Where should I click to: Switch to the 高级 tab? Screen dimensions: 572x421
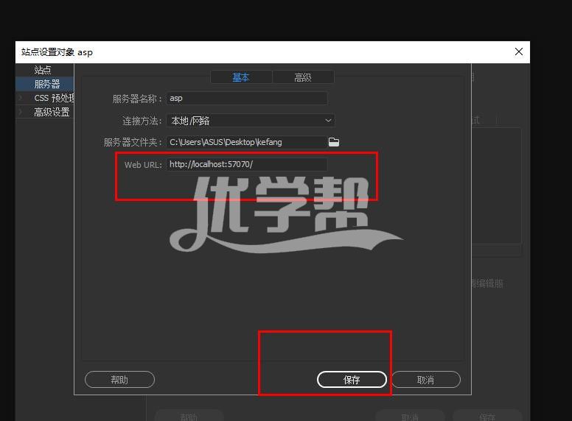pos(303,77)
